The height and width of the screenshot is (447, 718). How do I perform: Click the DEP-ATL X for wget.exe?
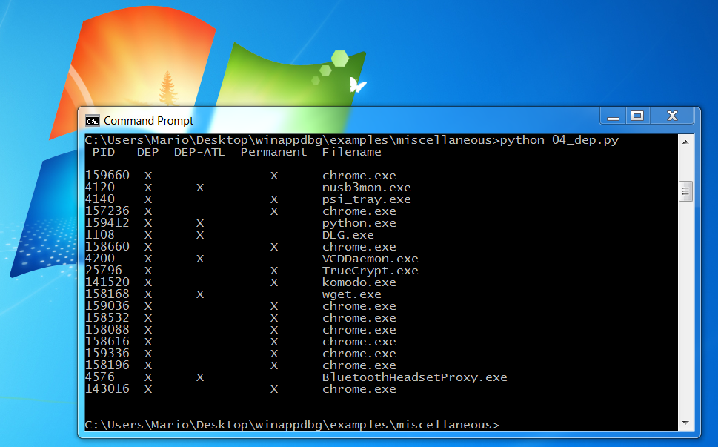point(200,294)
